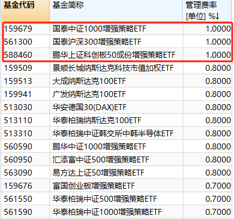The width and height of the screenshot is (234, 219).
Task: Click 国泰沪深300增强策略ETF fund name
Action: click(x=97, y=42)
